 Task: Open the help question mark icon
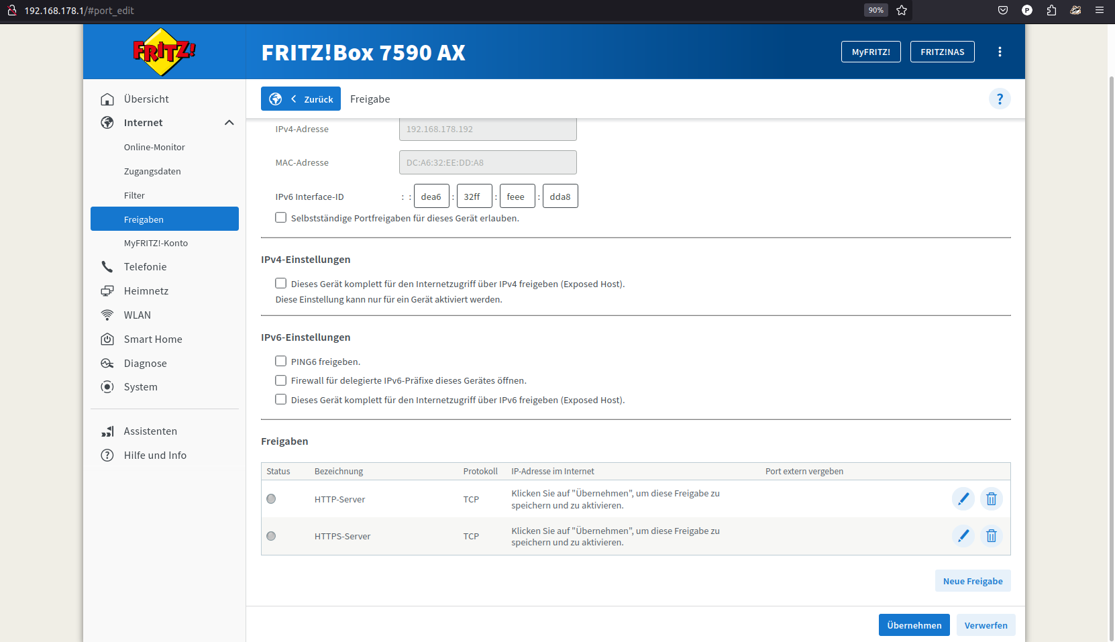[999, 99]
